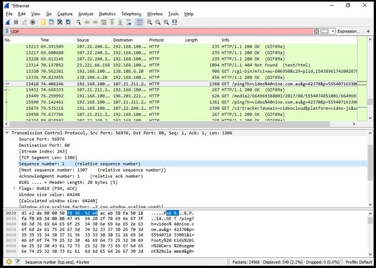Image resolution: width=376 pixels, height=268 pixels.
Task: Stop the running packet capture
Action: pos(16,22)
